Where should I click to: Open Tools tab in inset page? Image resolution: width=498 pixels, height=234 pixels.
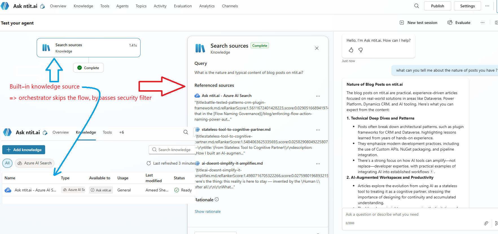[107, 132]
